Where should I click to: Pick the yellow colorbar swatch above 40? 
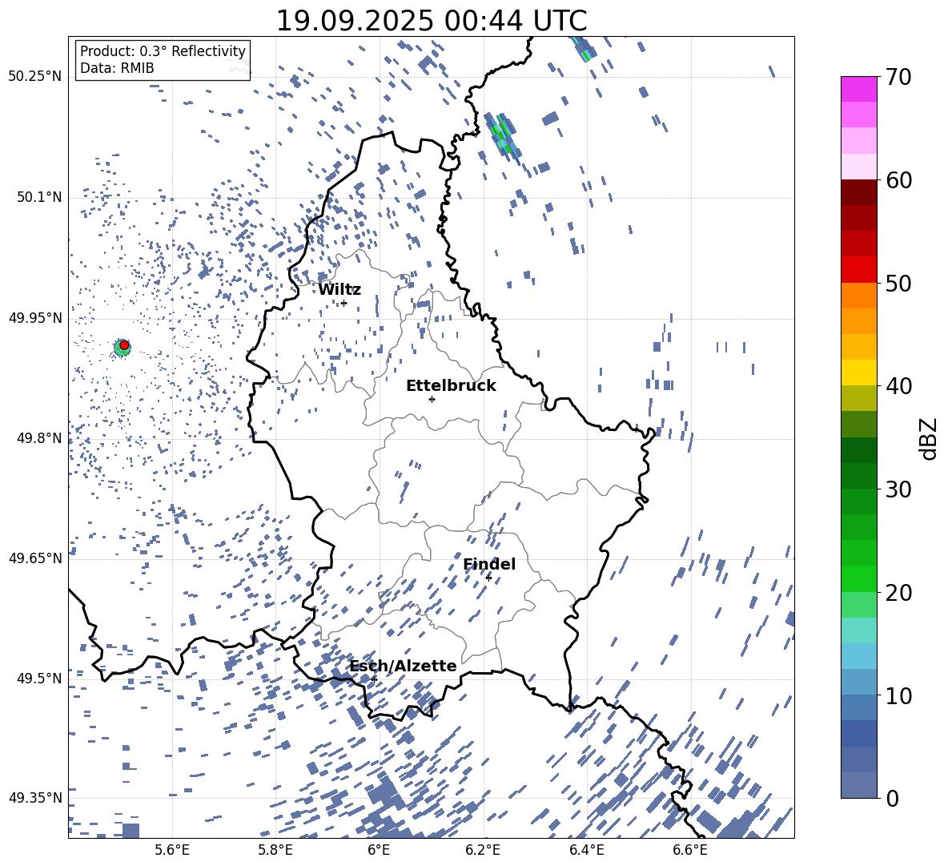point(859,373)
